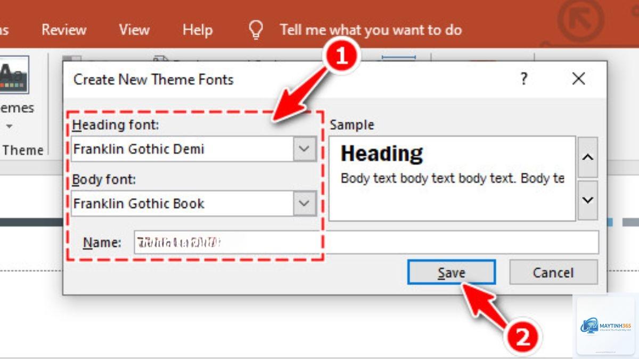Open the Body font dropdown arrow
Image resolution: width=639 pixels, height=359 pixels.
305,203
